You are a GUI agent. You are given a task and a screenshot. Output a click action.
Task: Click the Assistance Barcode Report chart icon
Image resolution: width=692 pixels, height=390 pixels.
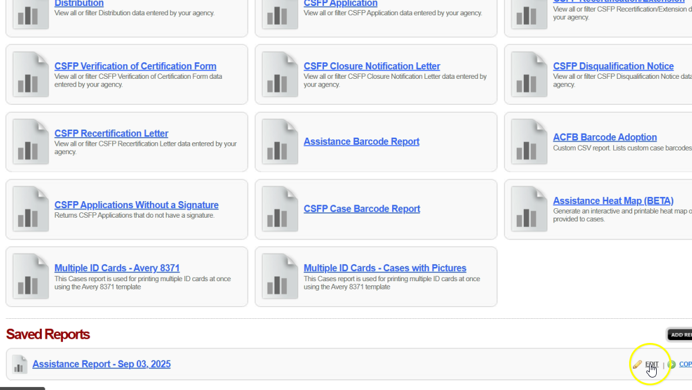(280, 142)
